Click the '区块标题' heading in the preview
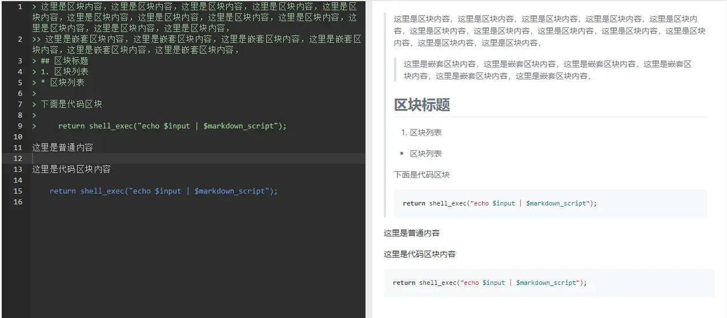Image resolution: width=727 pixels, height=318 pixels. click(422, 104)
